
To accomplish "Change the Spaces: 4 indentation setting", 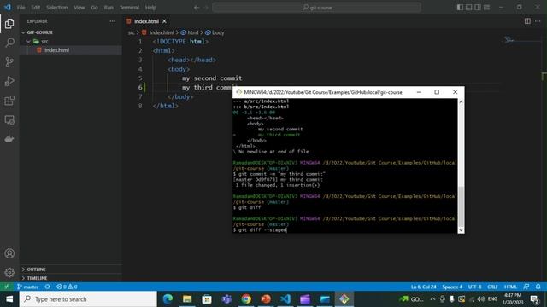I will tap(452, 287).
